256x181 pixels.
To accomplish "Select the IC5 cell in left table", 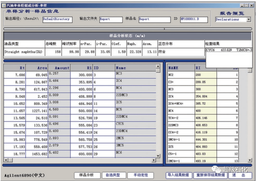I will 136,104.
